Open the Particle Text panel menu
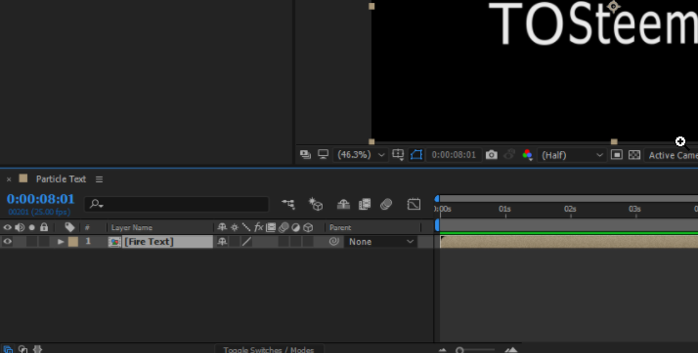This screenshot has width=698, height=353. [x=100, y=179]
